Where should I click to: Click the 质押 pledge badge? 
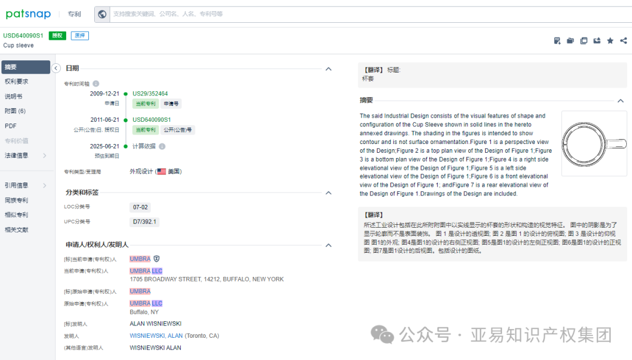[x=80, y=36]
